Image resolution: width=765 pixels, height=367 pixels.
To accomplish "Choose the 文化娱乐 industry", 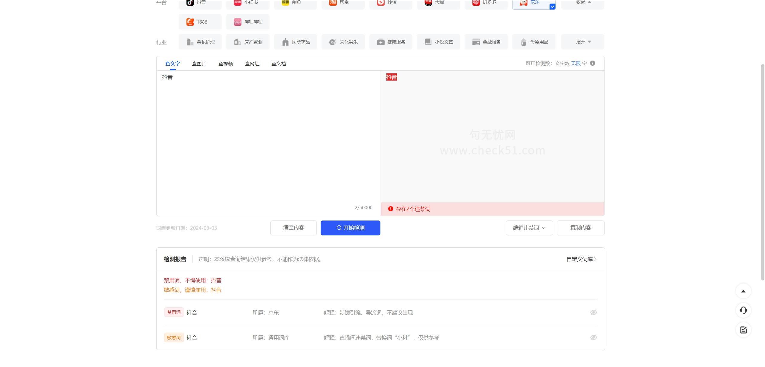I will click(343, 42).
